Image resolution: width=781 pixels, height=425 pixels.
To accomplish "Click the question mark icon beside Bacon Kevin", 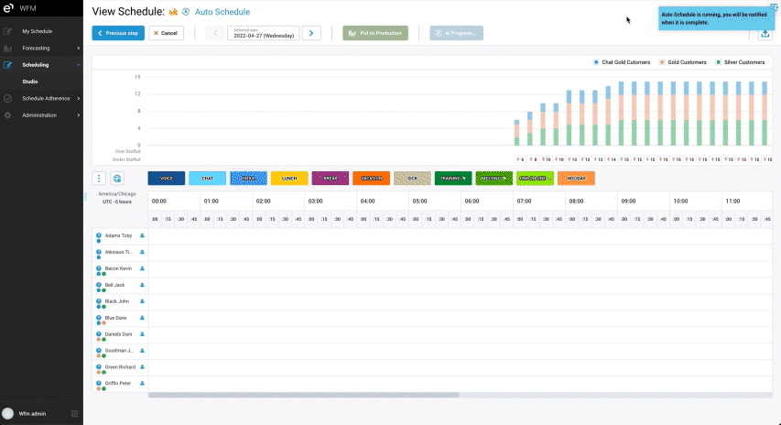I will [98, 268].
